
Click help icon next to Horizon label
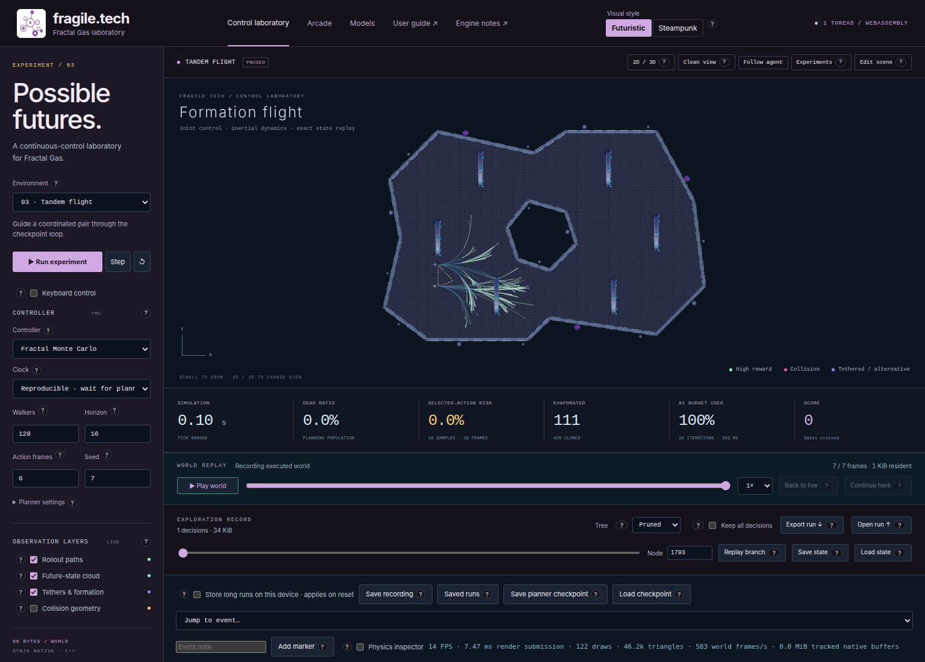click(x=114, y=410)
